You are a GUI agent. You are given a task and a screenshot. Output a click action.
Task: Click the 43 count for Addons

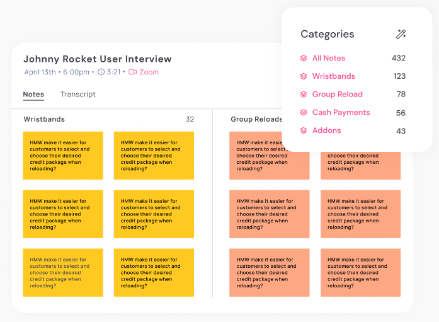click(401, 131)
